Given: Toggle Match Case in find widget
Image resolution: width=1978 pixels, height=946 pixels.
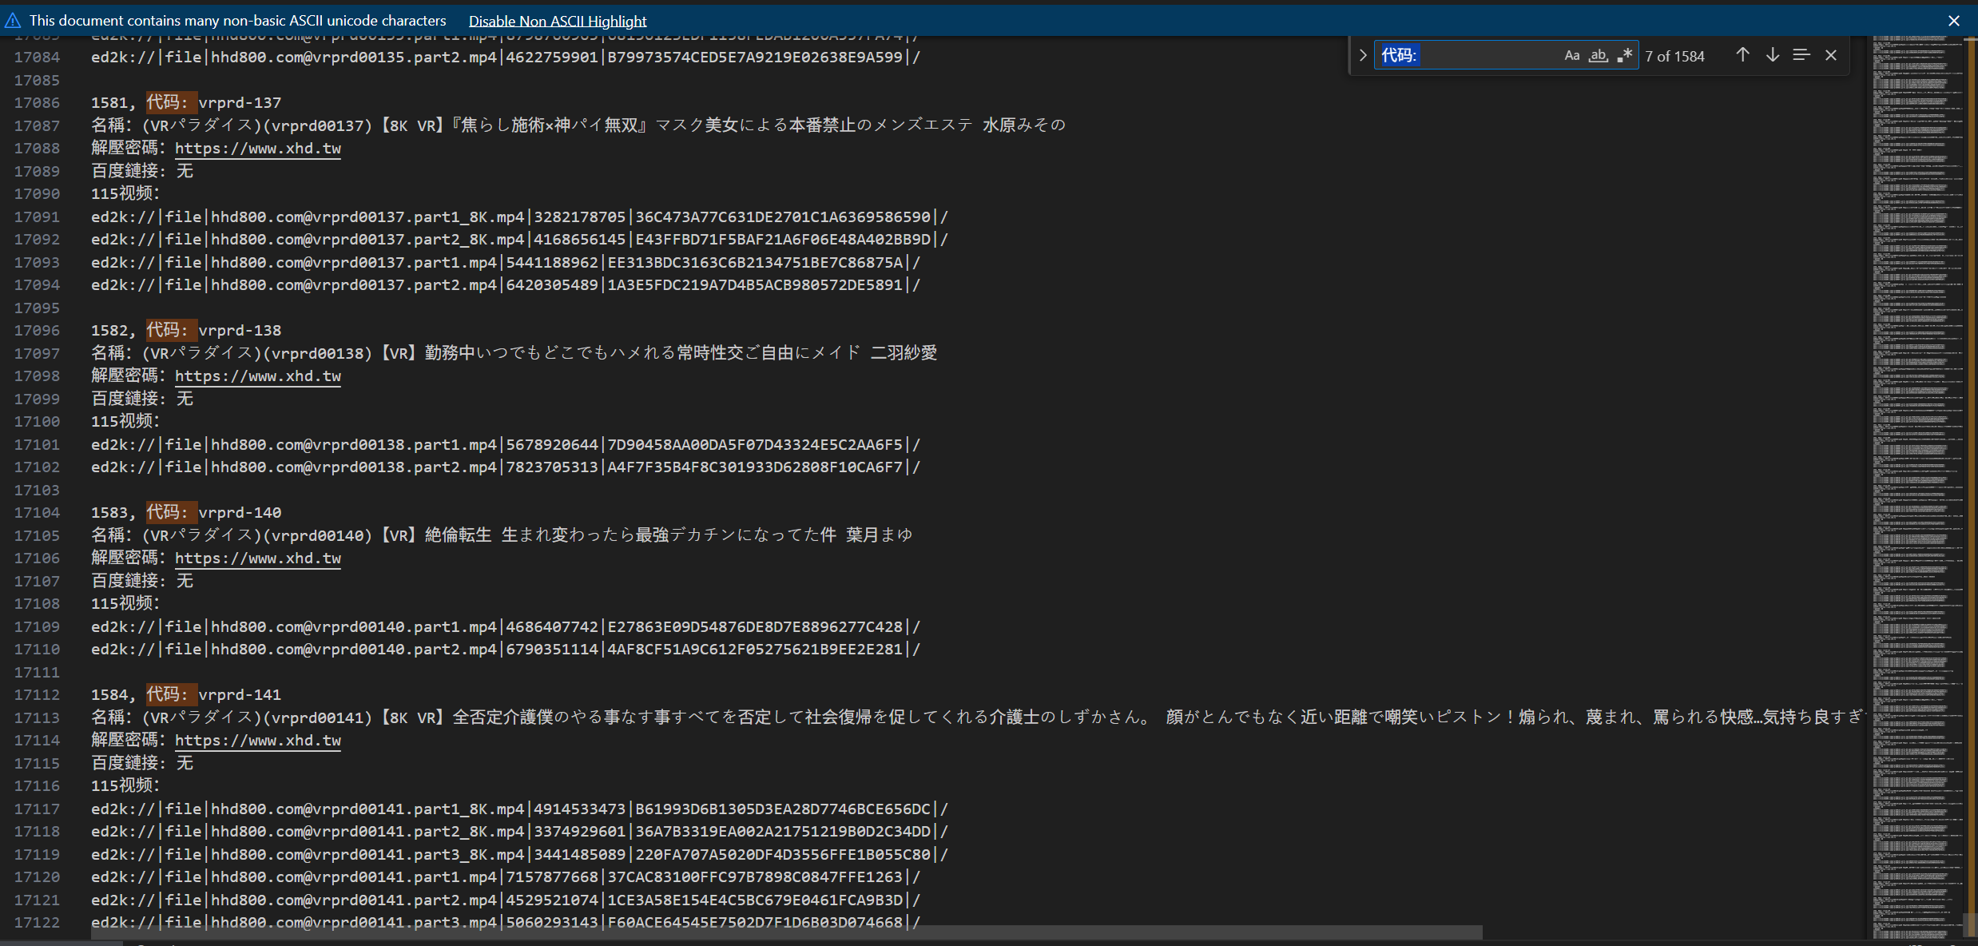Looking at the screenshot, I should point(1571,55).
